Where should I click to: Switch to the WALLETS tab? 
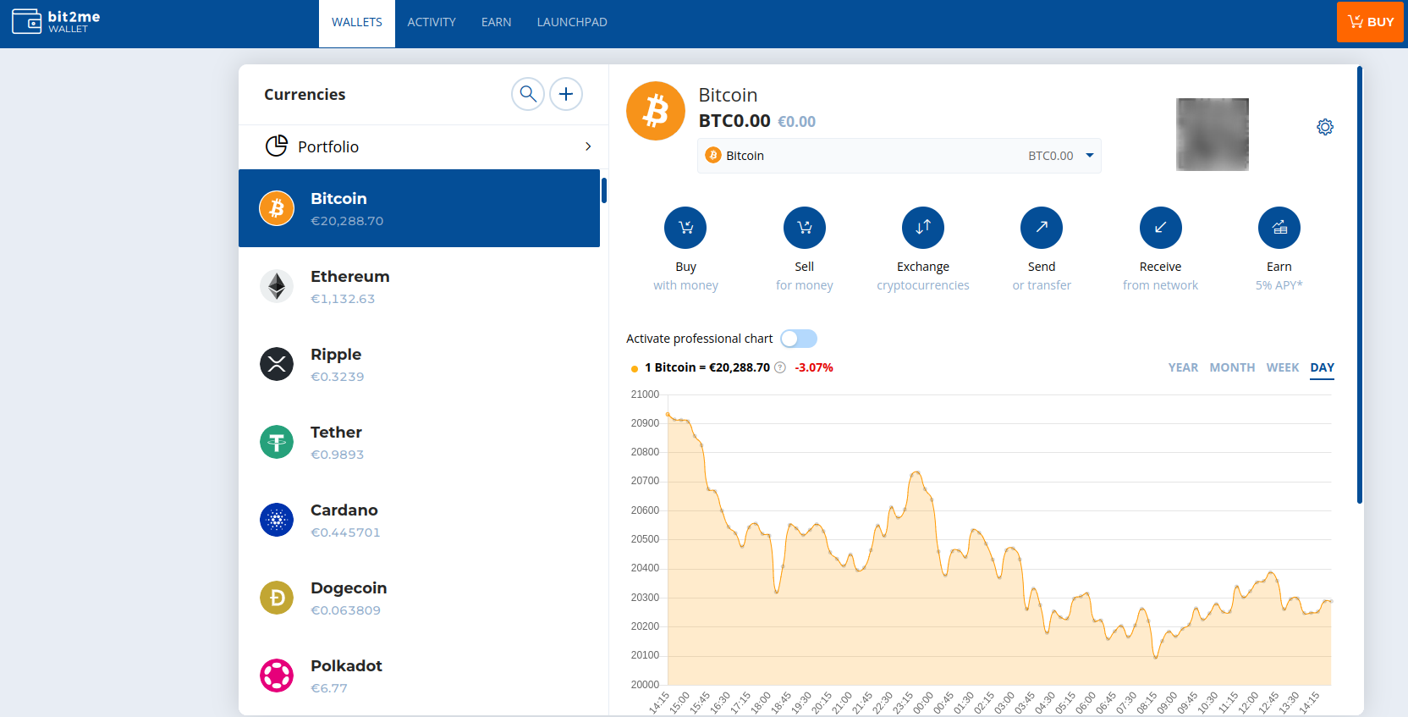coord(357,23)
